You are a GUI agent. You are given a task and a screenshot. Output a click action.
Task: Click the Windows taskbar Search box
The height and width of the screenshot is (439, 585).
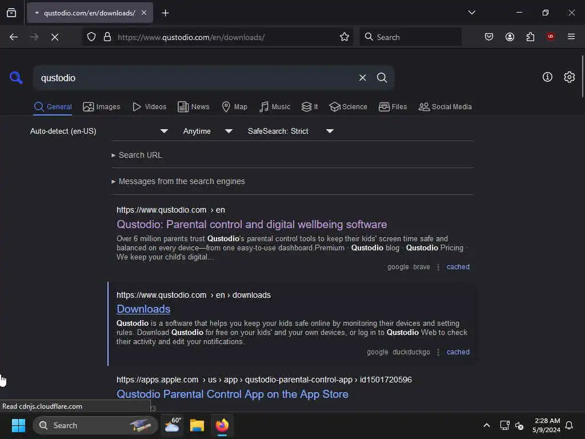point(95,425)
